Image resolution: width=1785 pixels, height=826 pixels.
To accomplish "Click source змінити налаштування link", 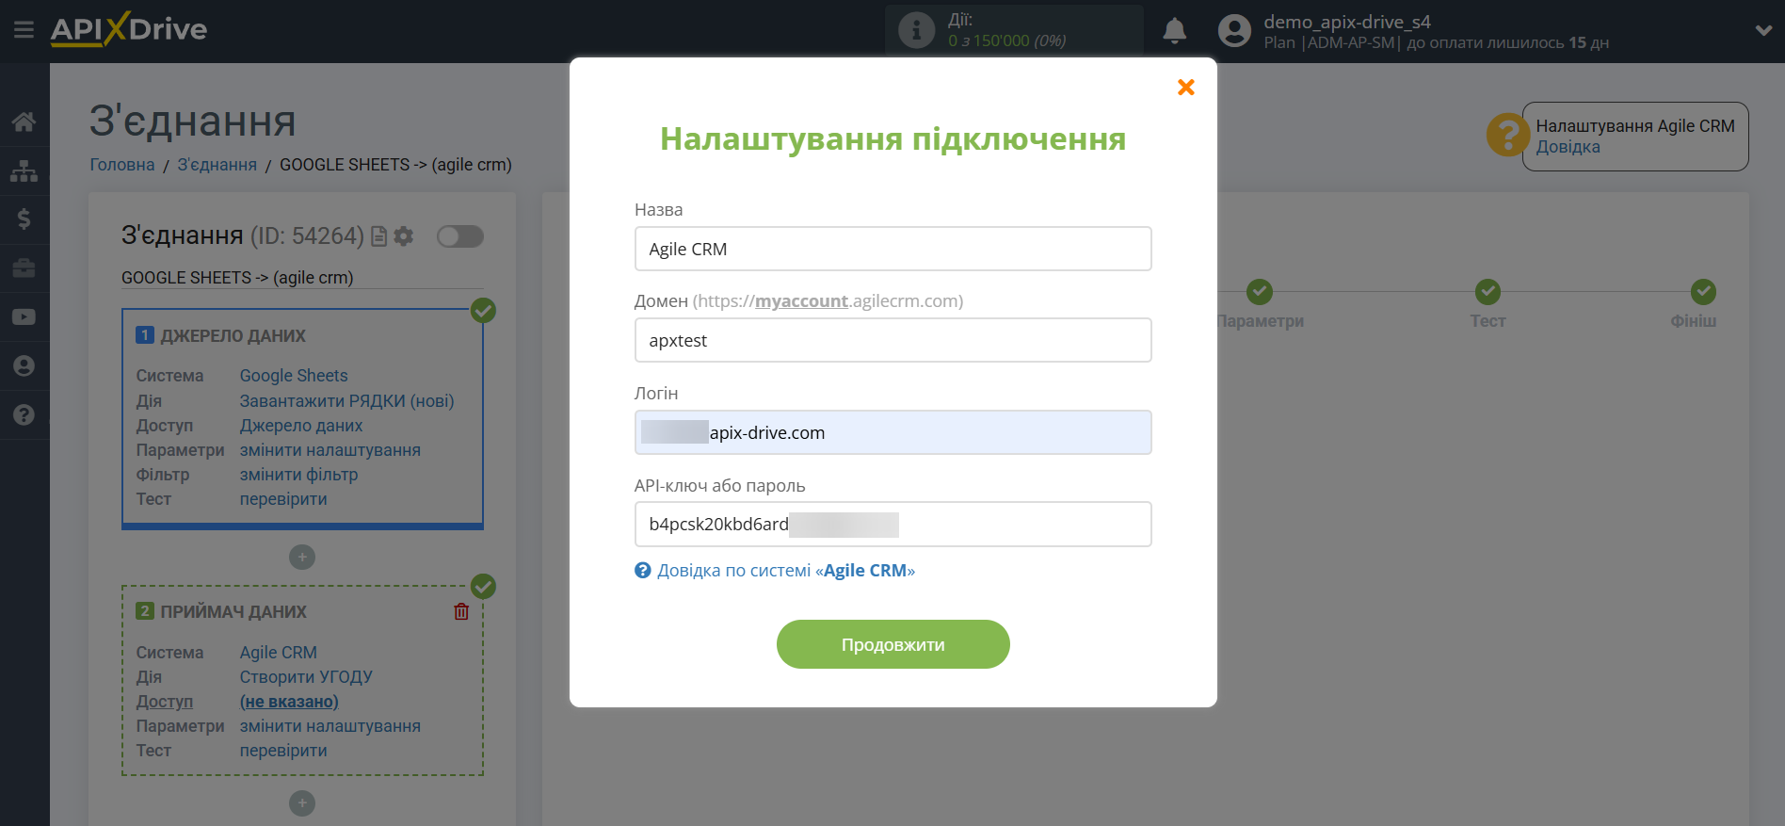I will (330, 450).
